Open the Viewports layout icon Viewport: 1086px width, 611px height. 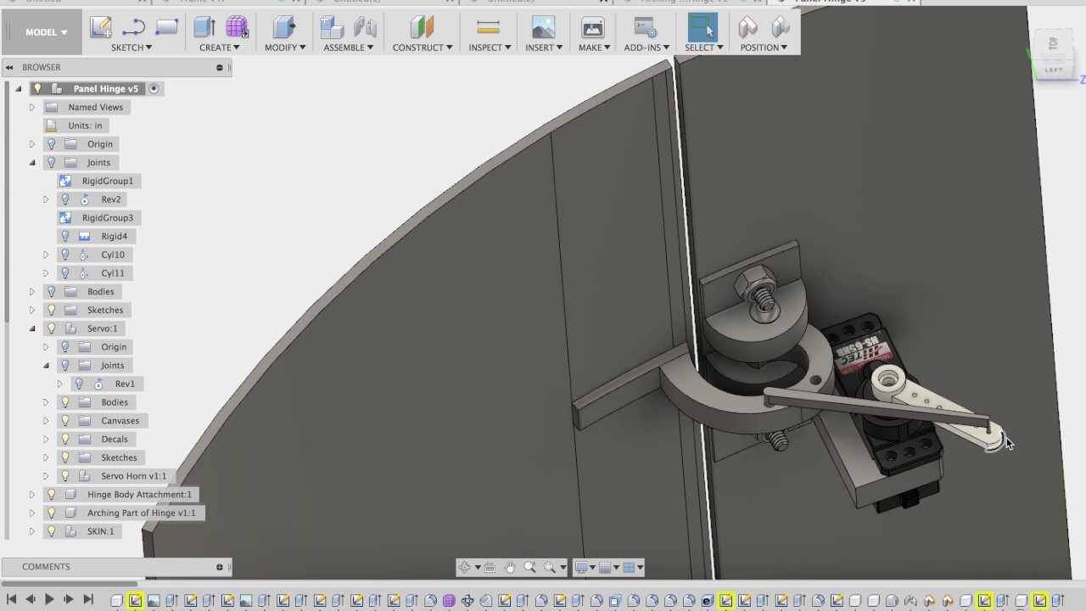point(630,567)
